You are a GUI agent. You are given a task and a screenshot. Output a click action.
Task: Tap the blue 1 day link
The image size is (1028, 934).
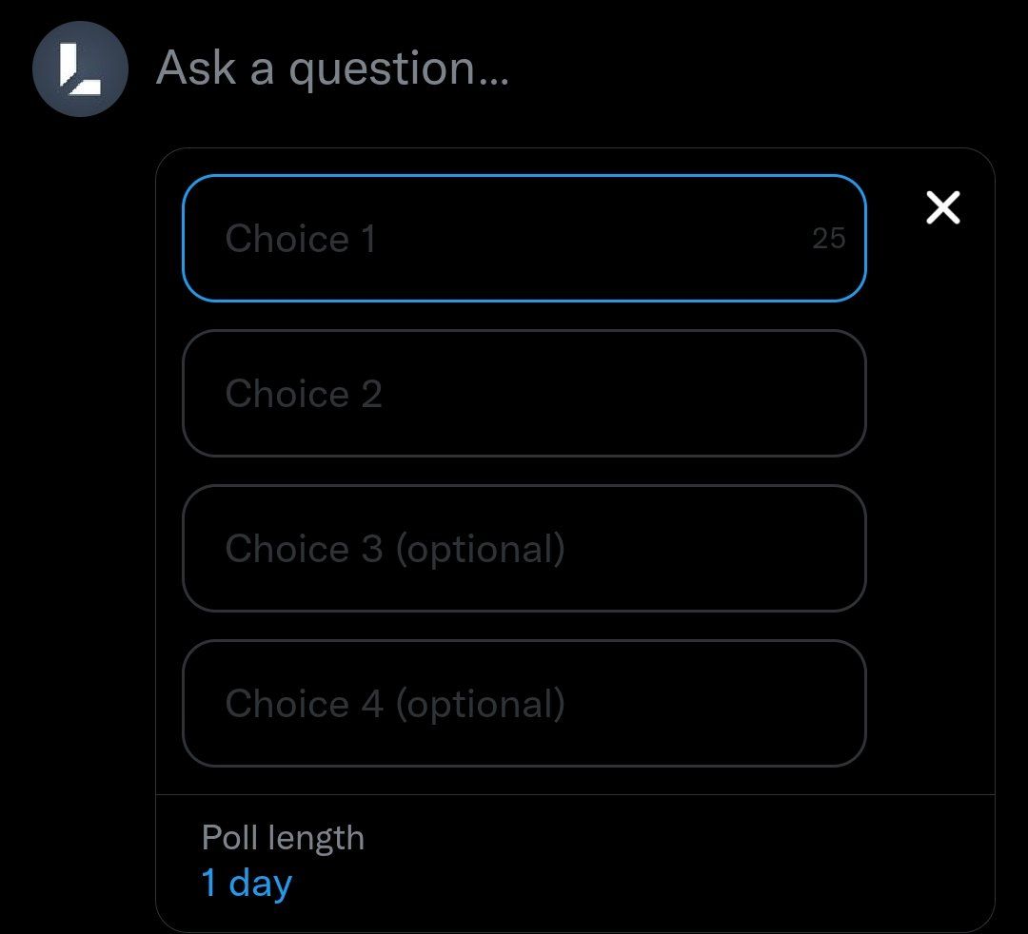point(247,884)
